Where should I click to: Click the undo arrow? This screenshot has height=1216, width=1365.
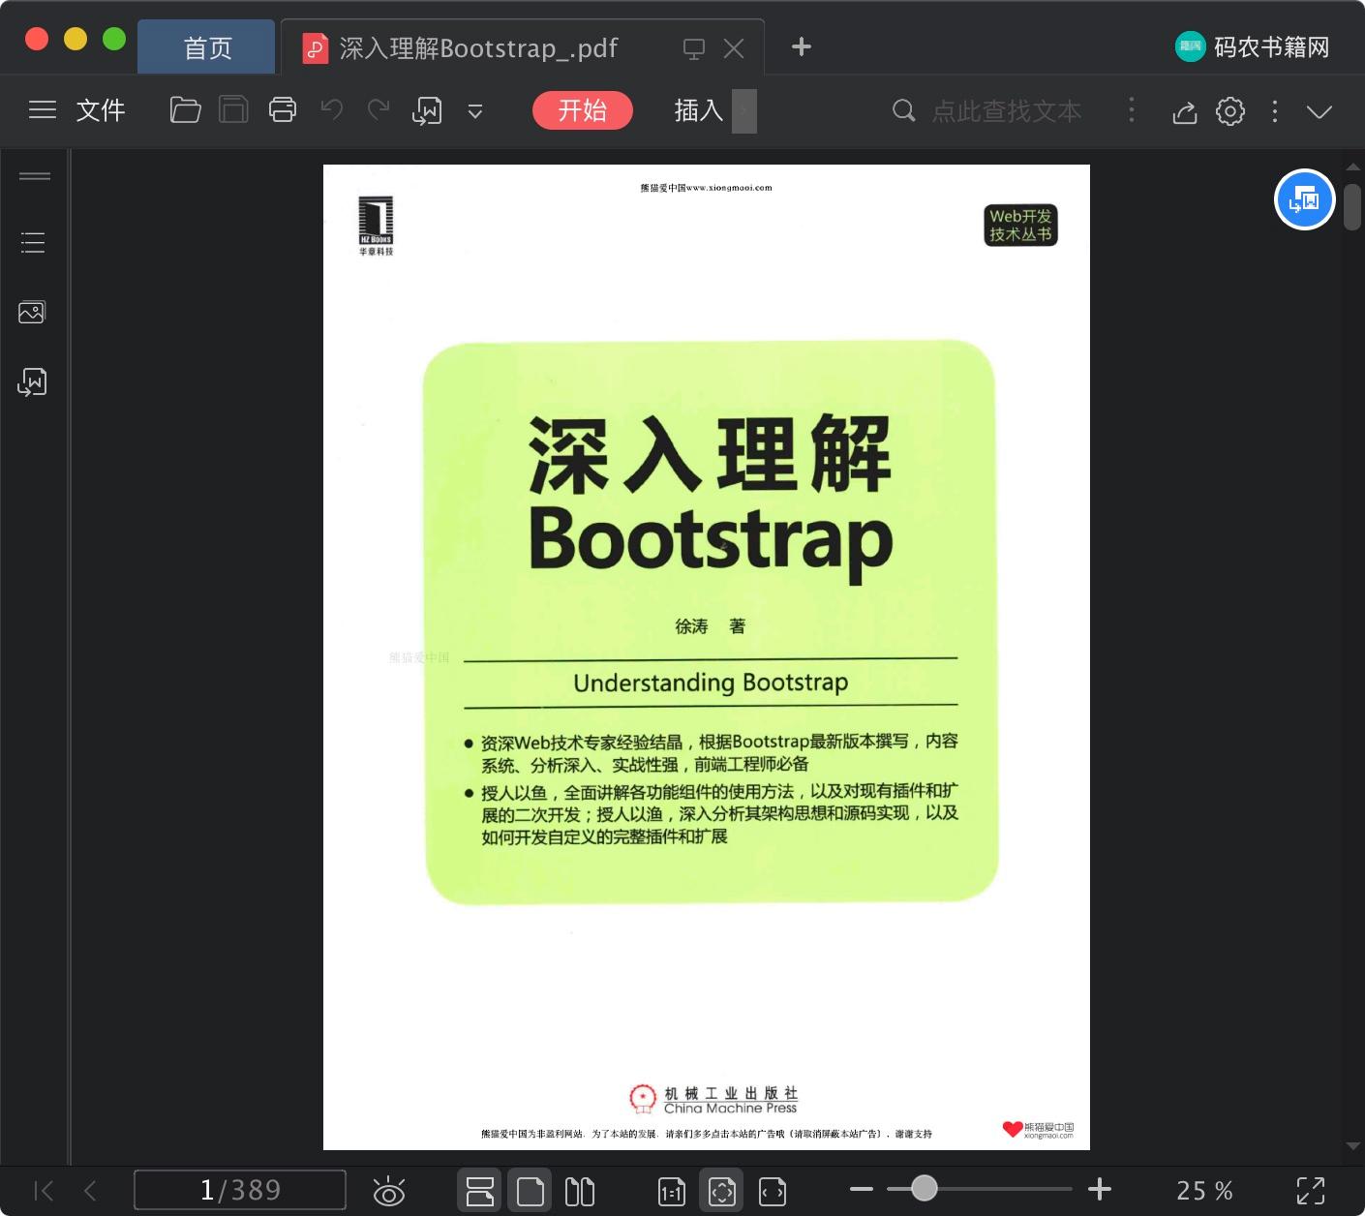pyautogui.click(x=332, y=110)
